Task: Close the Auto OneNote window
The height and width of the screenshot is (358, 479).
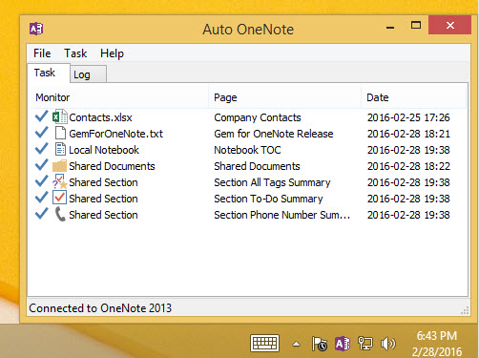Action: (x=449, y=25)
